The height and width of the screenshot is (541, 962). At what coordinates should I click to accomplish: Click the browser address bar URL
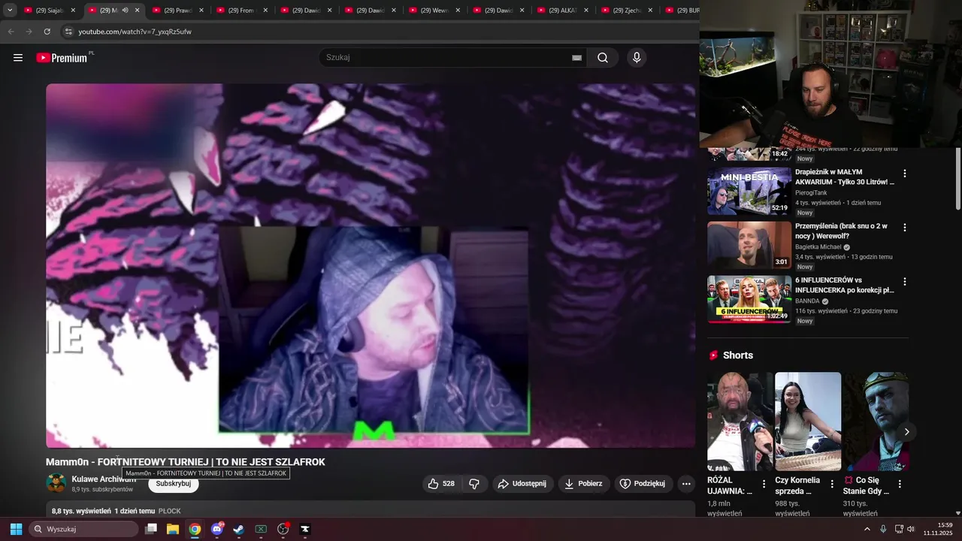135,32
